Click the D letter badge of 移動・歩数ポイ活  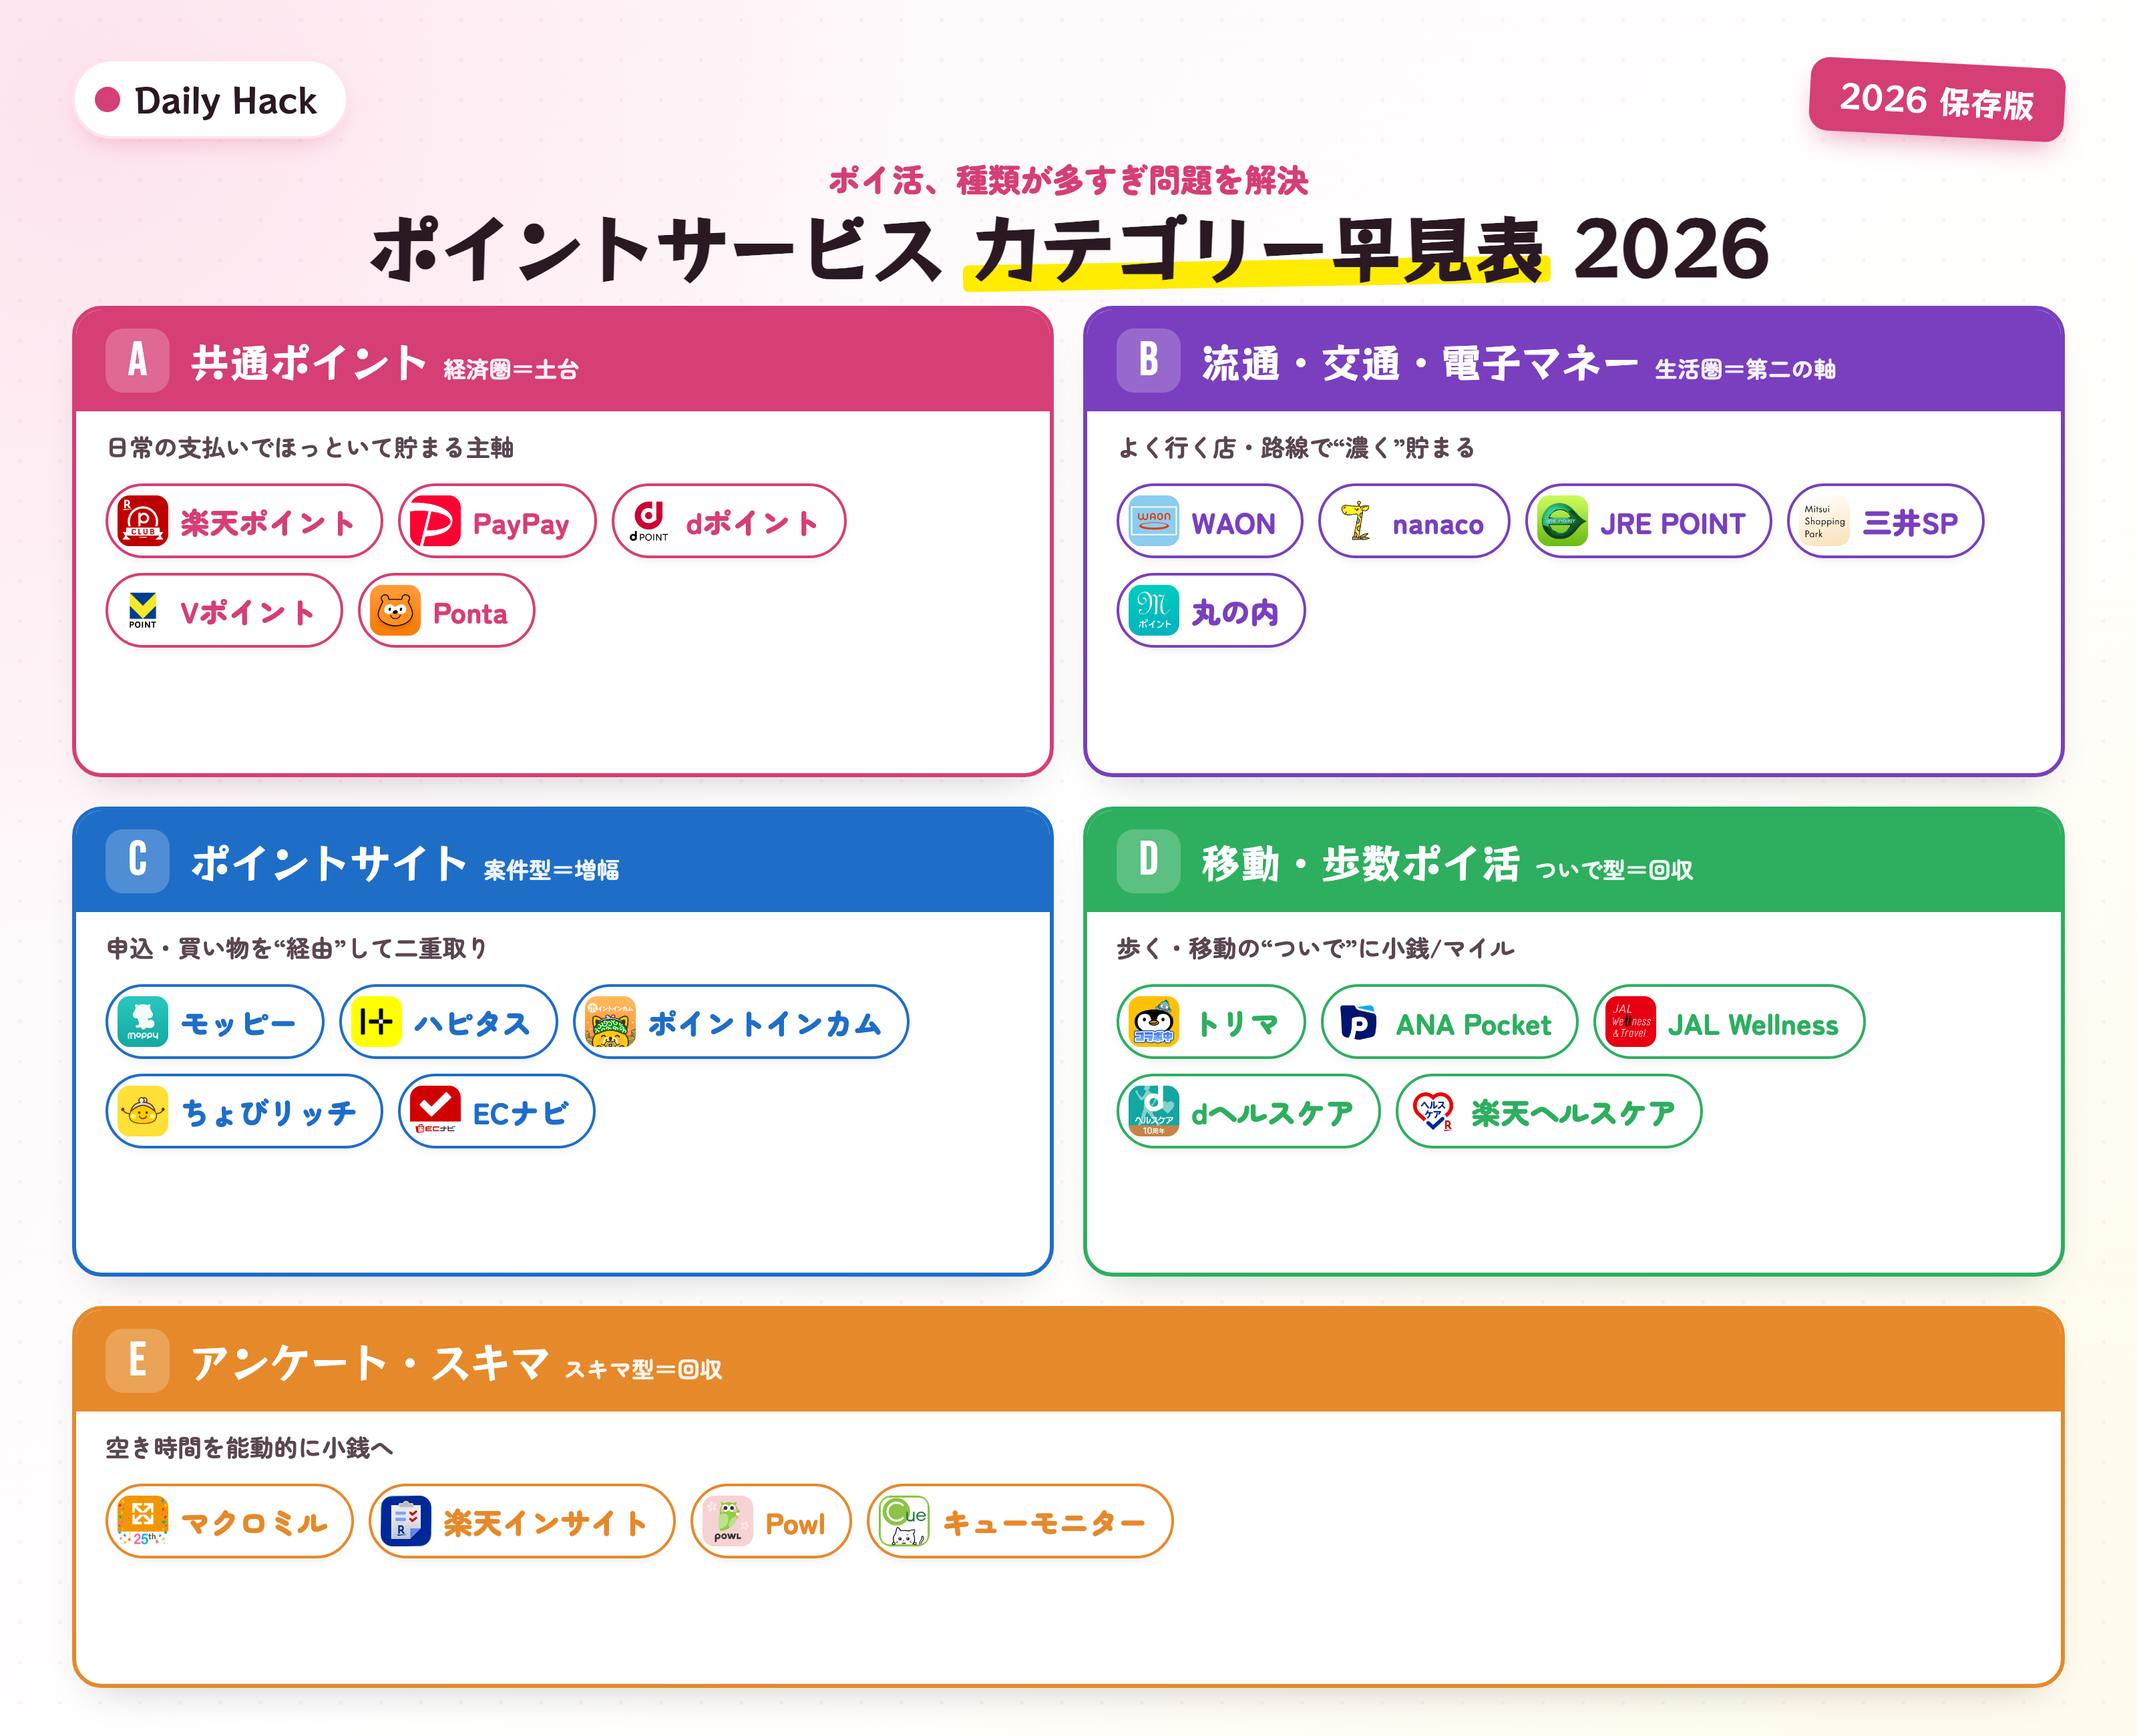(x=1149, y=860)
